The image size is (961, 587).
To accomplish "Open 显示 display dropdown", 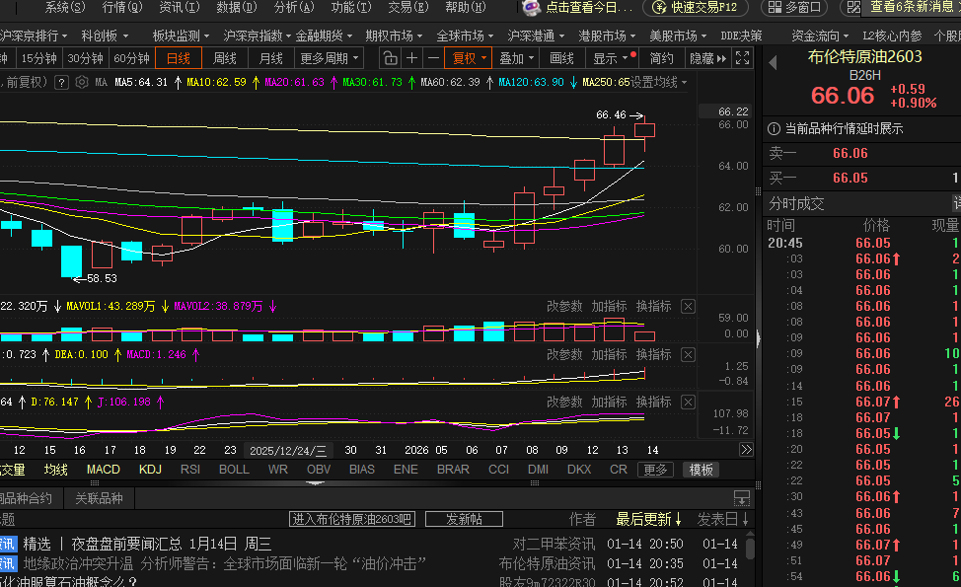I will (x=611, y=59).
